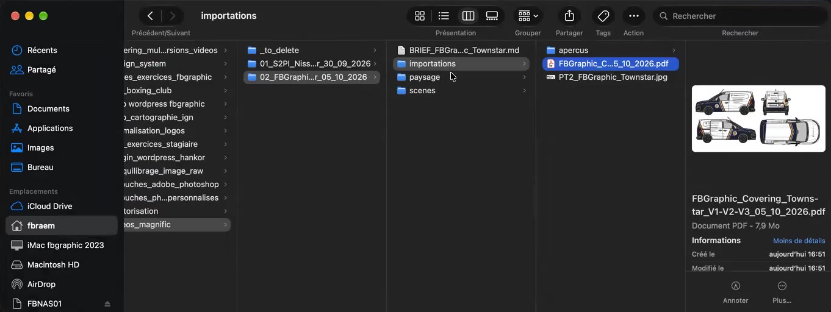Expand the paysage folder chevron

[524, 77]
